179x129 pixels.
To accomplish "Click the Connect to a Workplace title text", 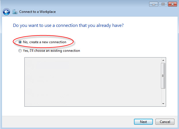I will pos(38,12).
